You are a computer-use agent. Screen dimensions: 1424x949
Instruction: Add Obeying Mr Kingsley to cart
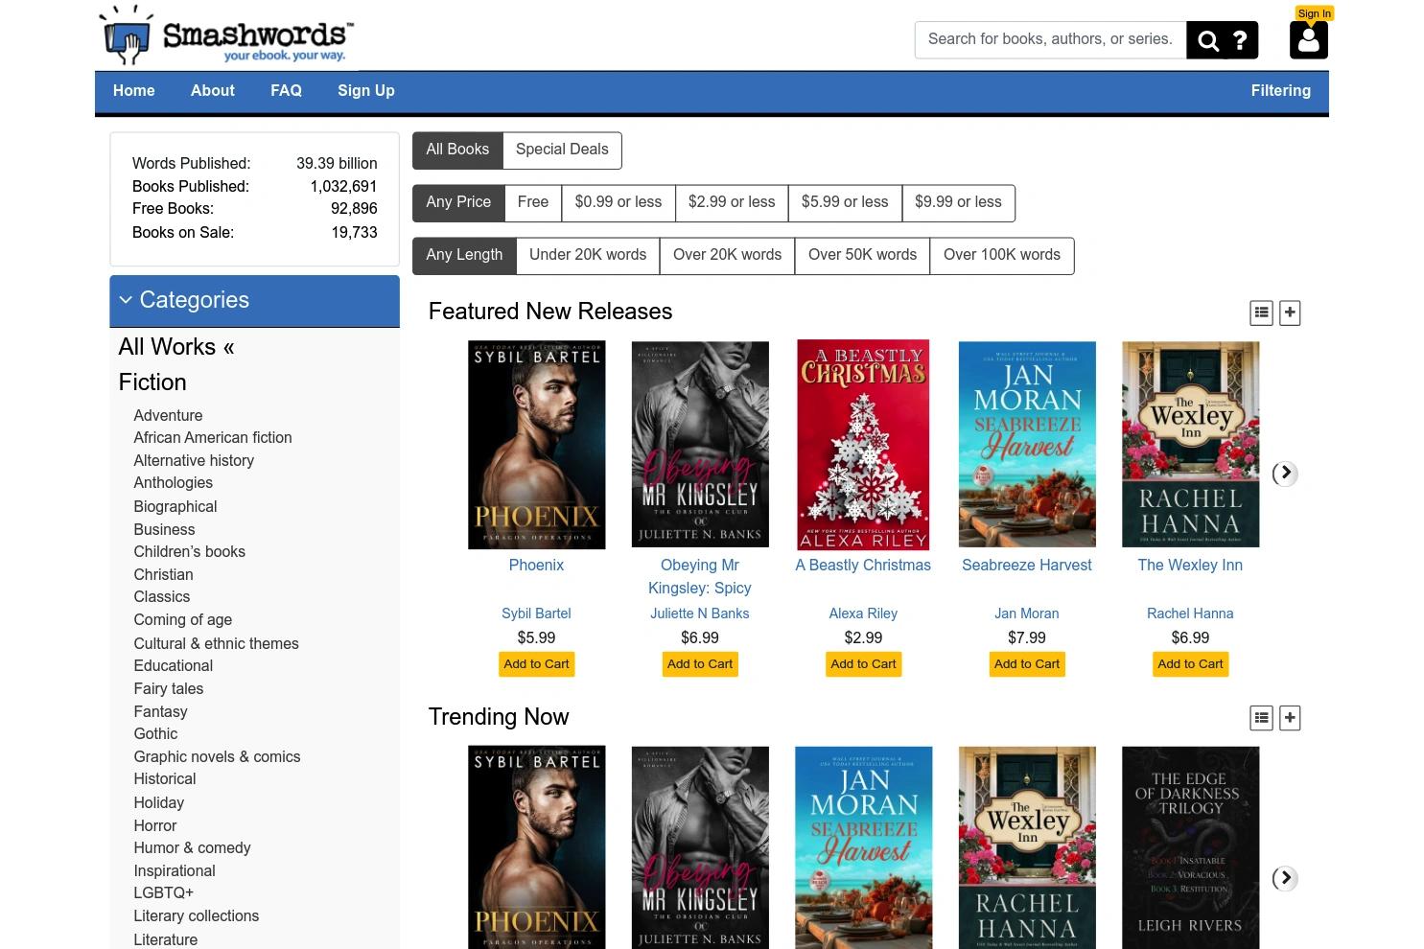coord(700,664)
